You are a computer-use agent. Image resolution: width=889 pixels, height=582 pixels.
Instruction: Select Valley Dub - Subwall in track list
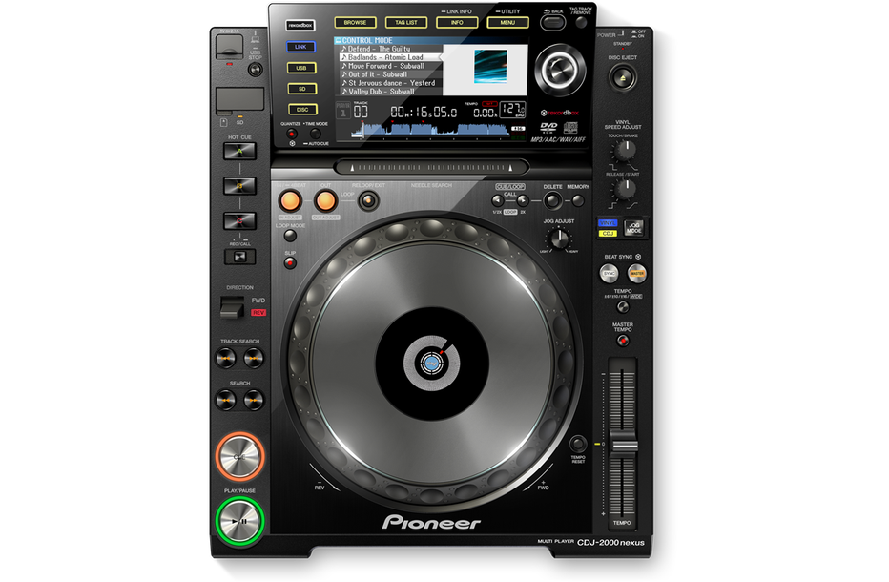[382, 92]
